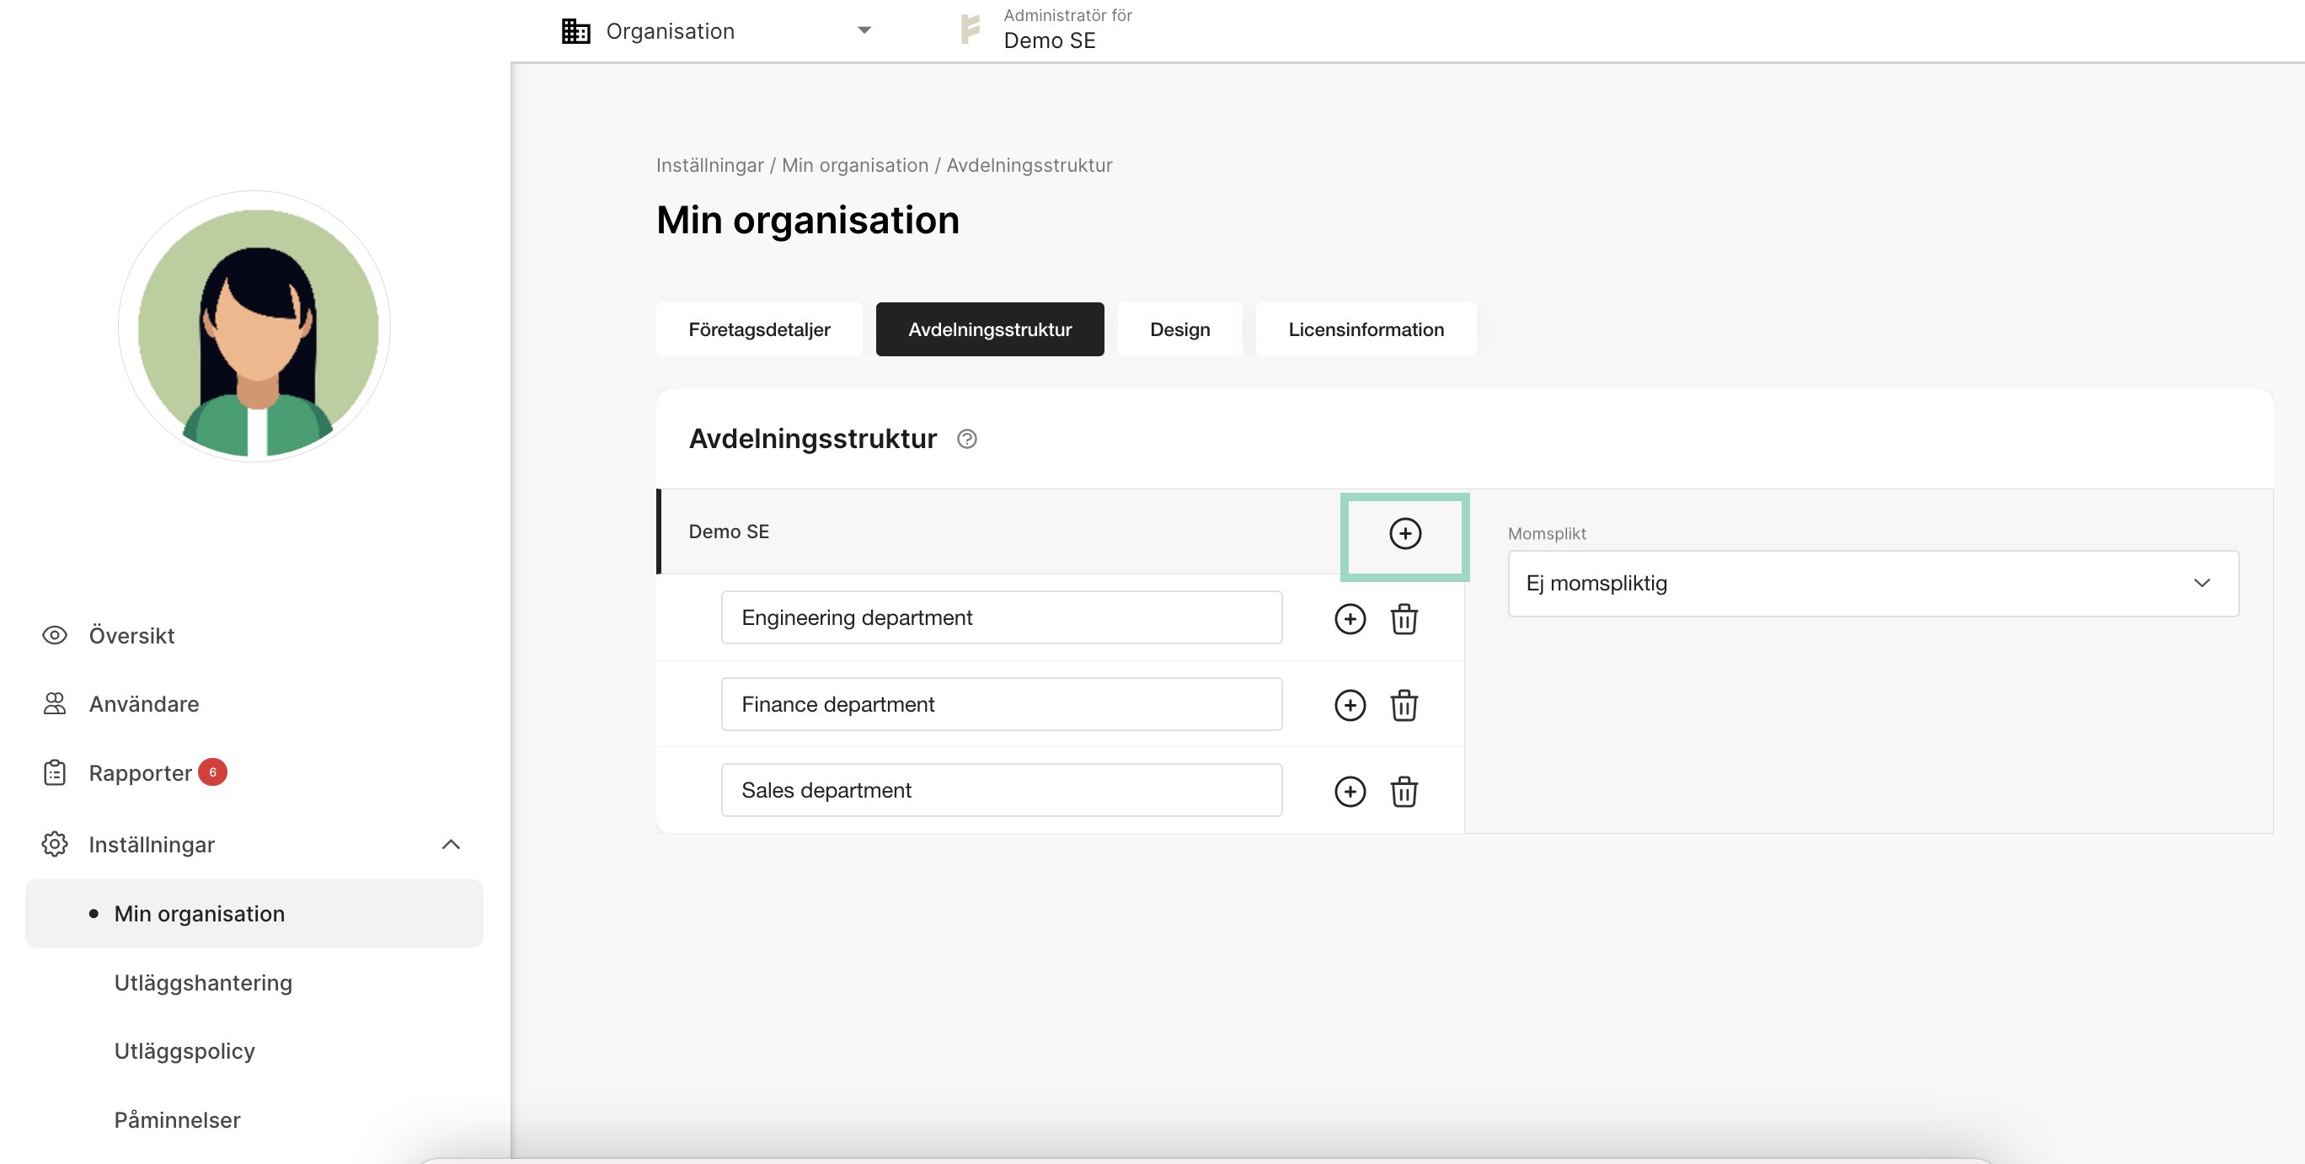Open the Översikt page
This screenshot has height=1164, width=2305.
point(131,635)
